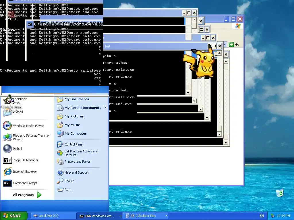The width and height of the screenshot is (294, 220).
Task: Click the clock showing 10:19 PM
Action: (283, 216)
